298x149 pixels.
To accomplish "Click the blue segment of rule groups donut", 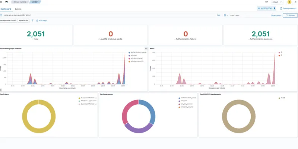I will [x=152, y=111].
